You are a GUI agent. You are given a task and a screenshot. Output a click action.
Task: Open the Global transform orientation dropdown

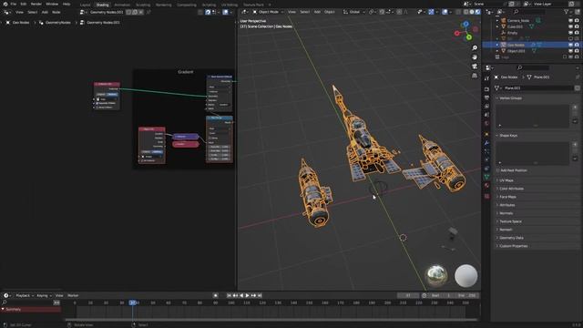(x=354, y=12)
